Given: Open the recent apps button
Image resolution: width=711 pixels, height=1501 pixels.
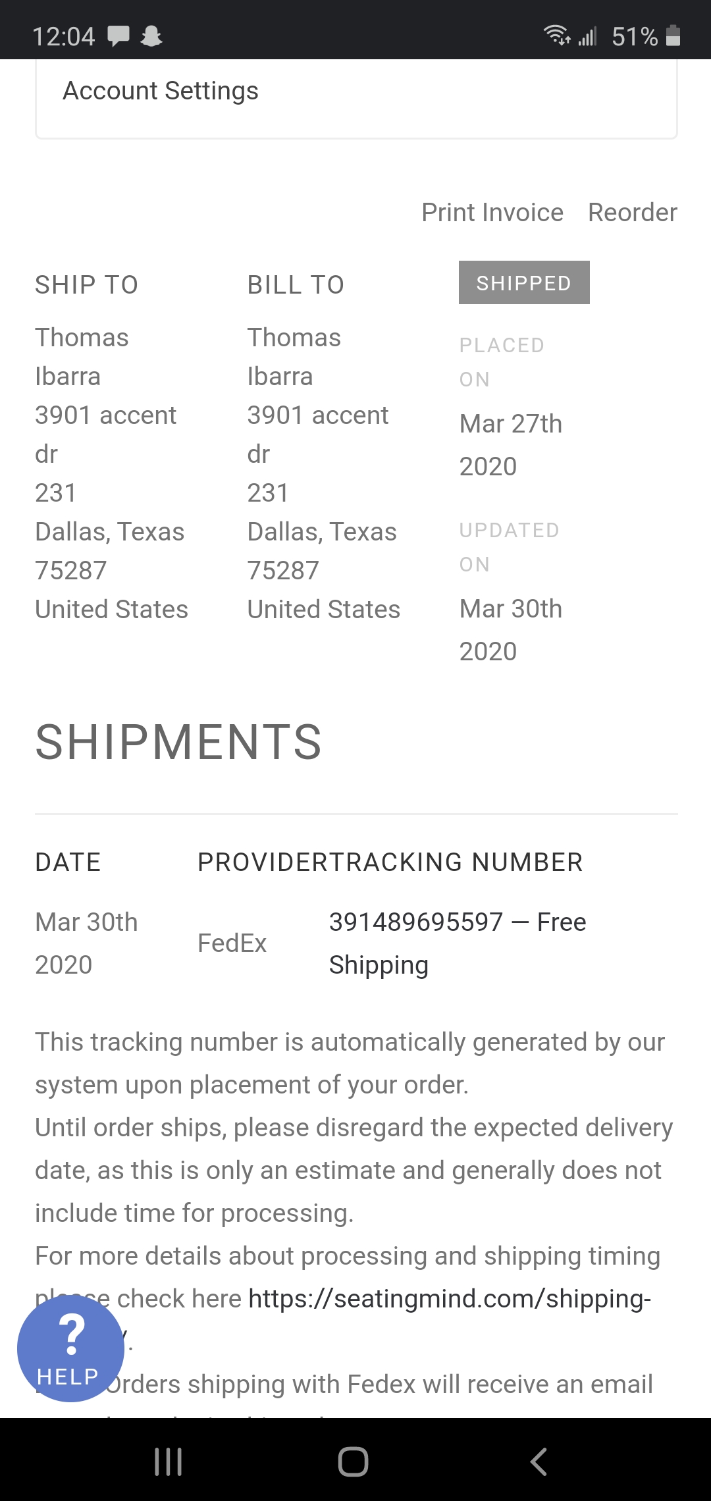Looking at the screenshot, I should pyautogui.click(x=168, y=1461).
